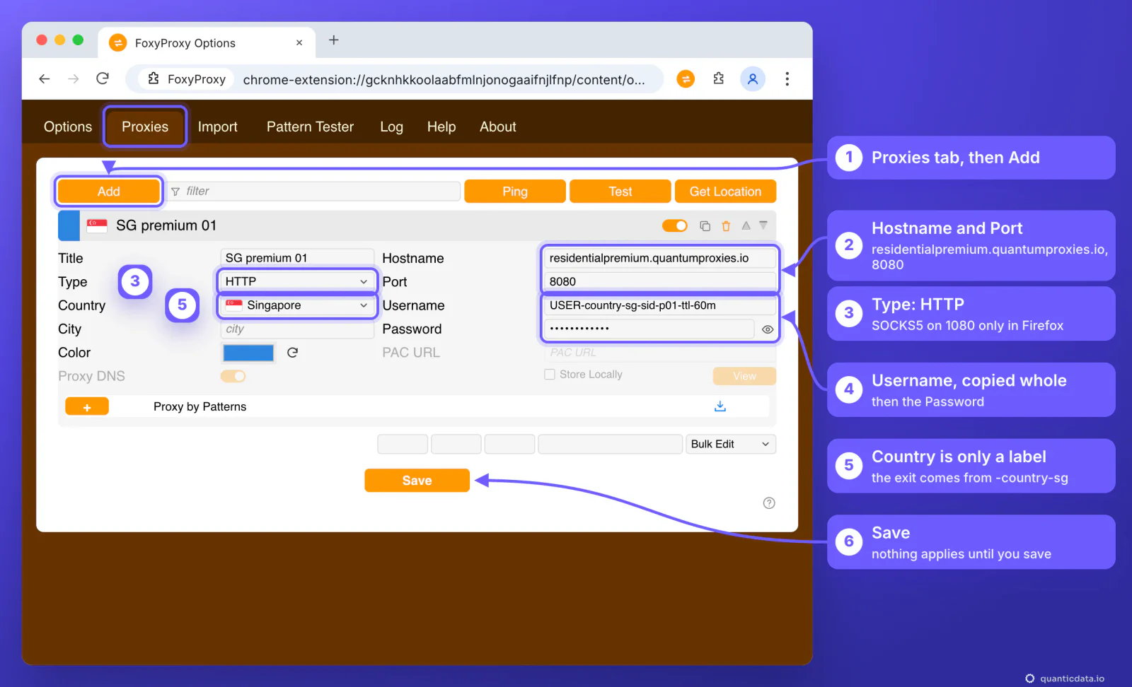Show password with the eye icon
This screenshot has height=687, width=1132.
tap(768, 329)
